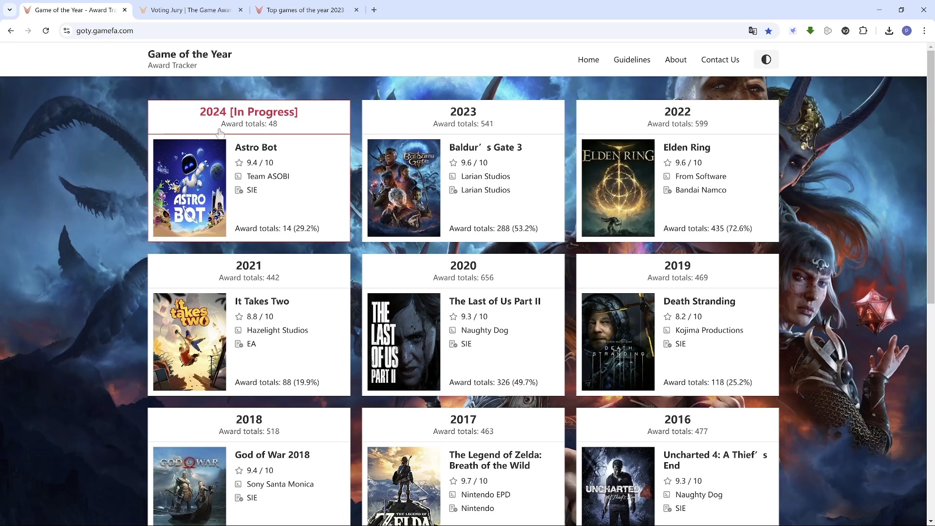Click the star icon for Death Stranding rating
Viewport: 935px width, 526px height.
pos(667,317)
